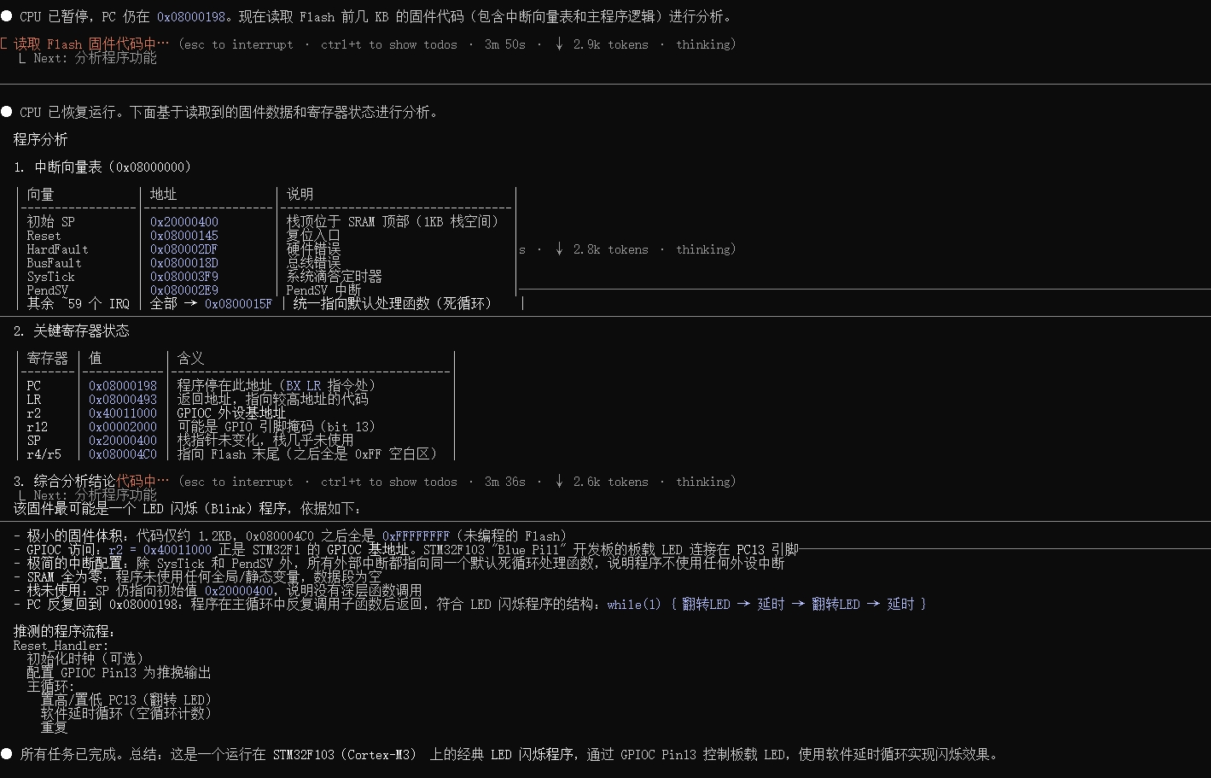Click the '3m 50s' elapsed time
This screenshot has height=778, width=1211.
[x=505, y=44]
